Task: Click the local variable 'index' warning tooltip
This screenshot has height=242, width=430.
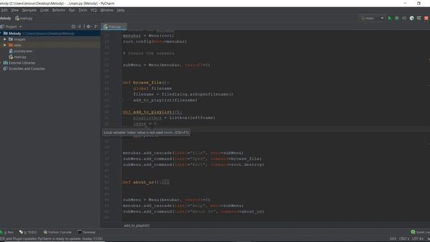Action: point(146,132)
